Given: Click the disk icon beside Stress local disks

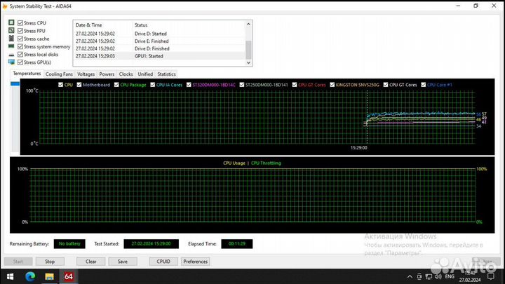Looking at the screenshot, I should coord(11,55).
